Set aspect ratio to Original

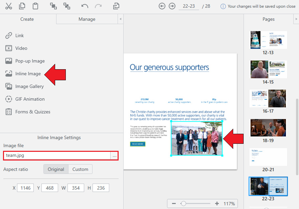(56, 169)
